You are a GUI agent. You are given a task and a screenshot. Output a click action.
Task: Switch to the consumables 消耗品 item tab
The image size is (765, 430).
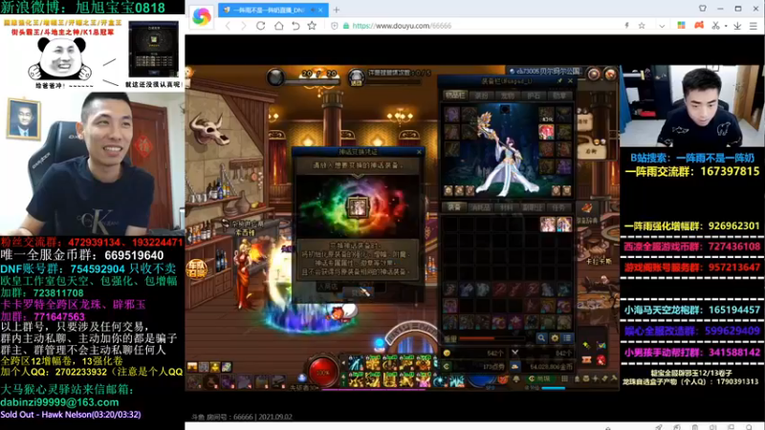pos(480,207)
